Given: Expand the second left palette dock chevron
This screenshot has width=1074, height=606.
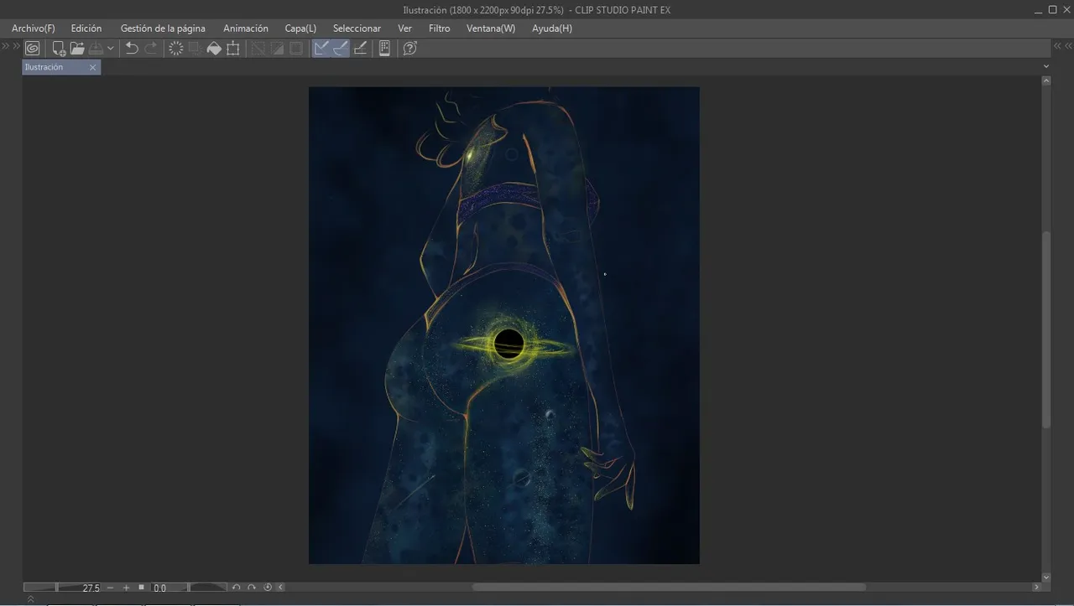Looking at the screenshot, I should [16, 46].
